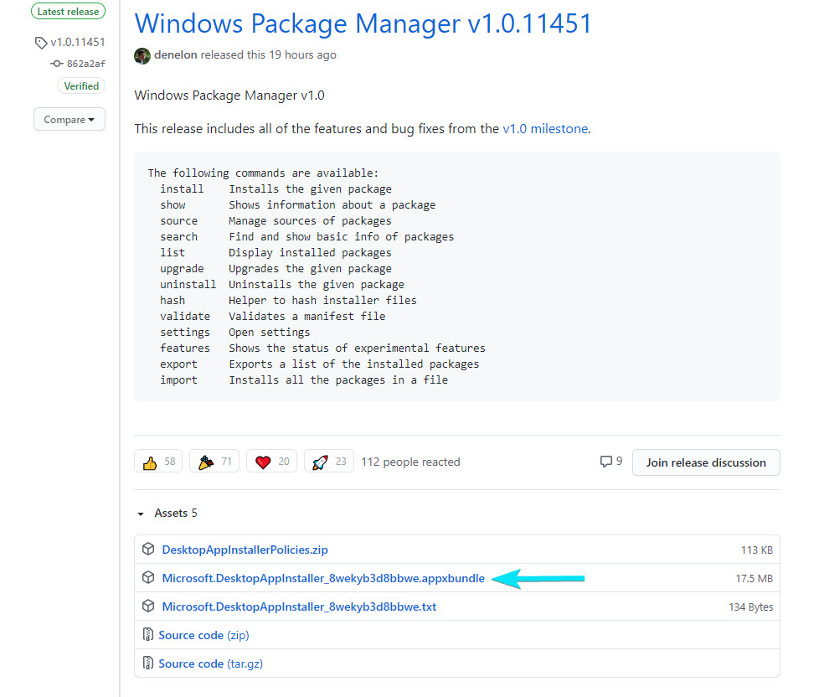Click the package icon next to the appxbundle asset
This screenshot has height=697, width=819.
(x=148, y=577)
